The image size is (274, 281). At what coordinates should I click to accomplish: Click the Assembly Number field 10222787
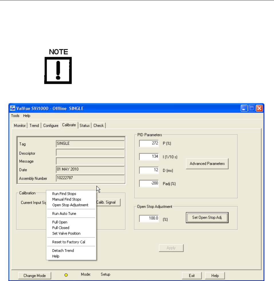[x=90, y=178]
